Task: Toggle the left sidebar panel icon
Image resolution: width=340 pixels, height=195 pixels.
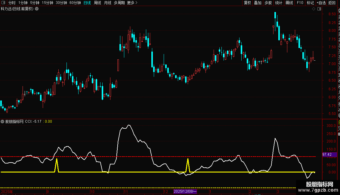Action: click(x=3, y=3)
